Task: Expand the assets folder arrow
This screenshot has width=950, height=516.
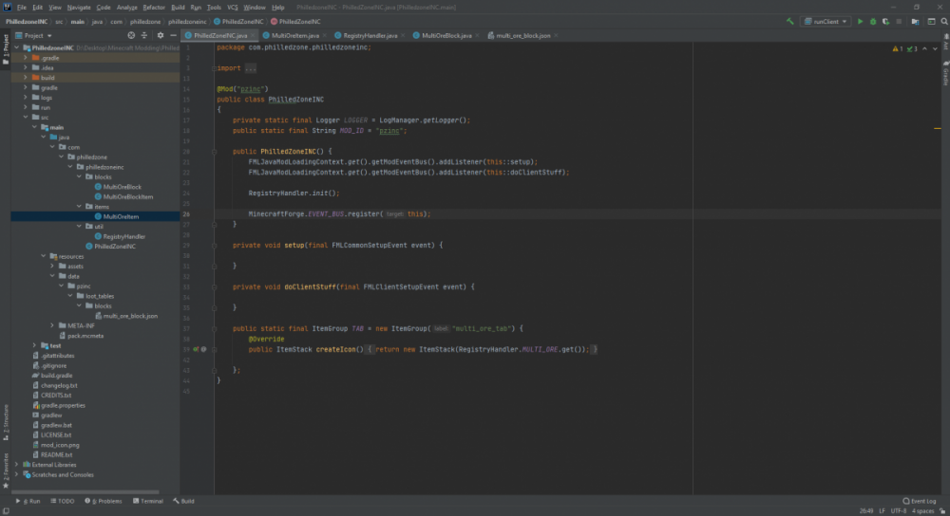Action: tap(52, 267)
